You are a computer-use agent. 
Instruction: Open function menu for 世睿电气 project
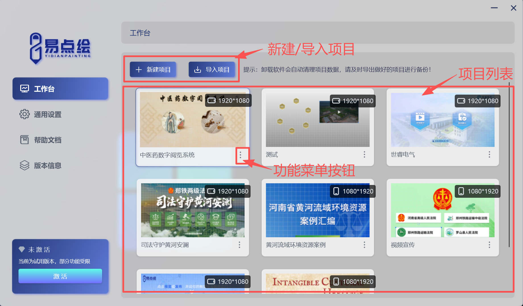tap(489, 155)
